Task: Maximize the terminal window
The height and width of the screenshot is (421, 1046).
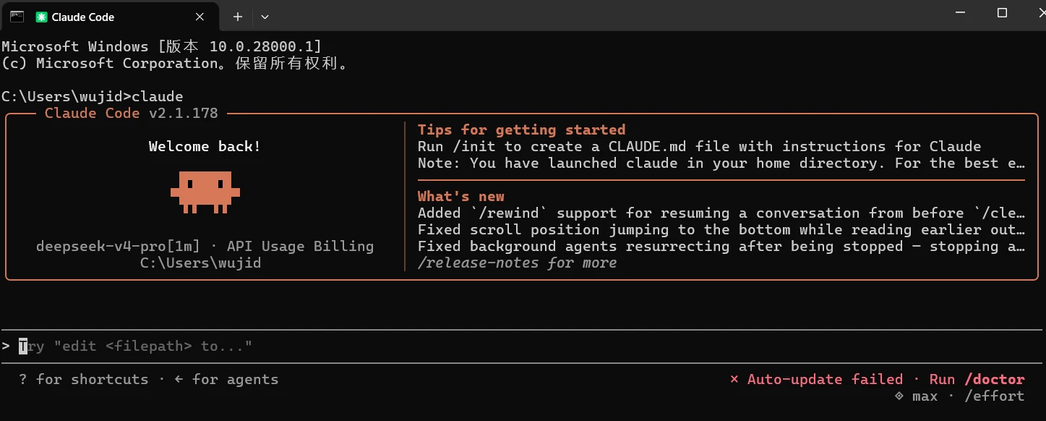Action: tap(1002, 13)
